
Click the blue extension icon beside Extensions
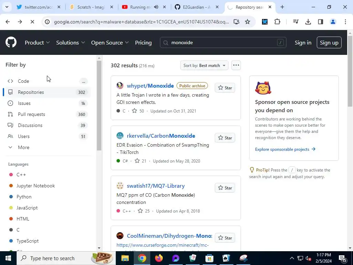[265, 22]
